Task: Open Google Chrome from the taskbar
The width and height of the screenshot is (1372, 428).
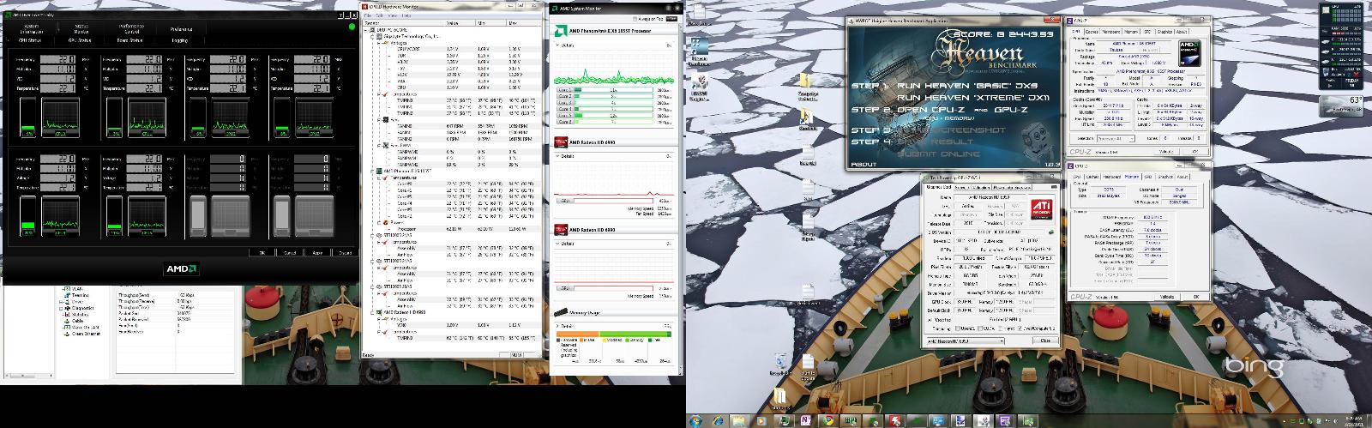Action: [x=827, y=421]
